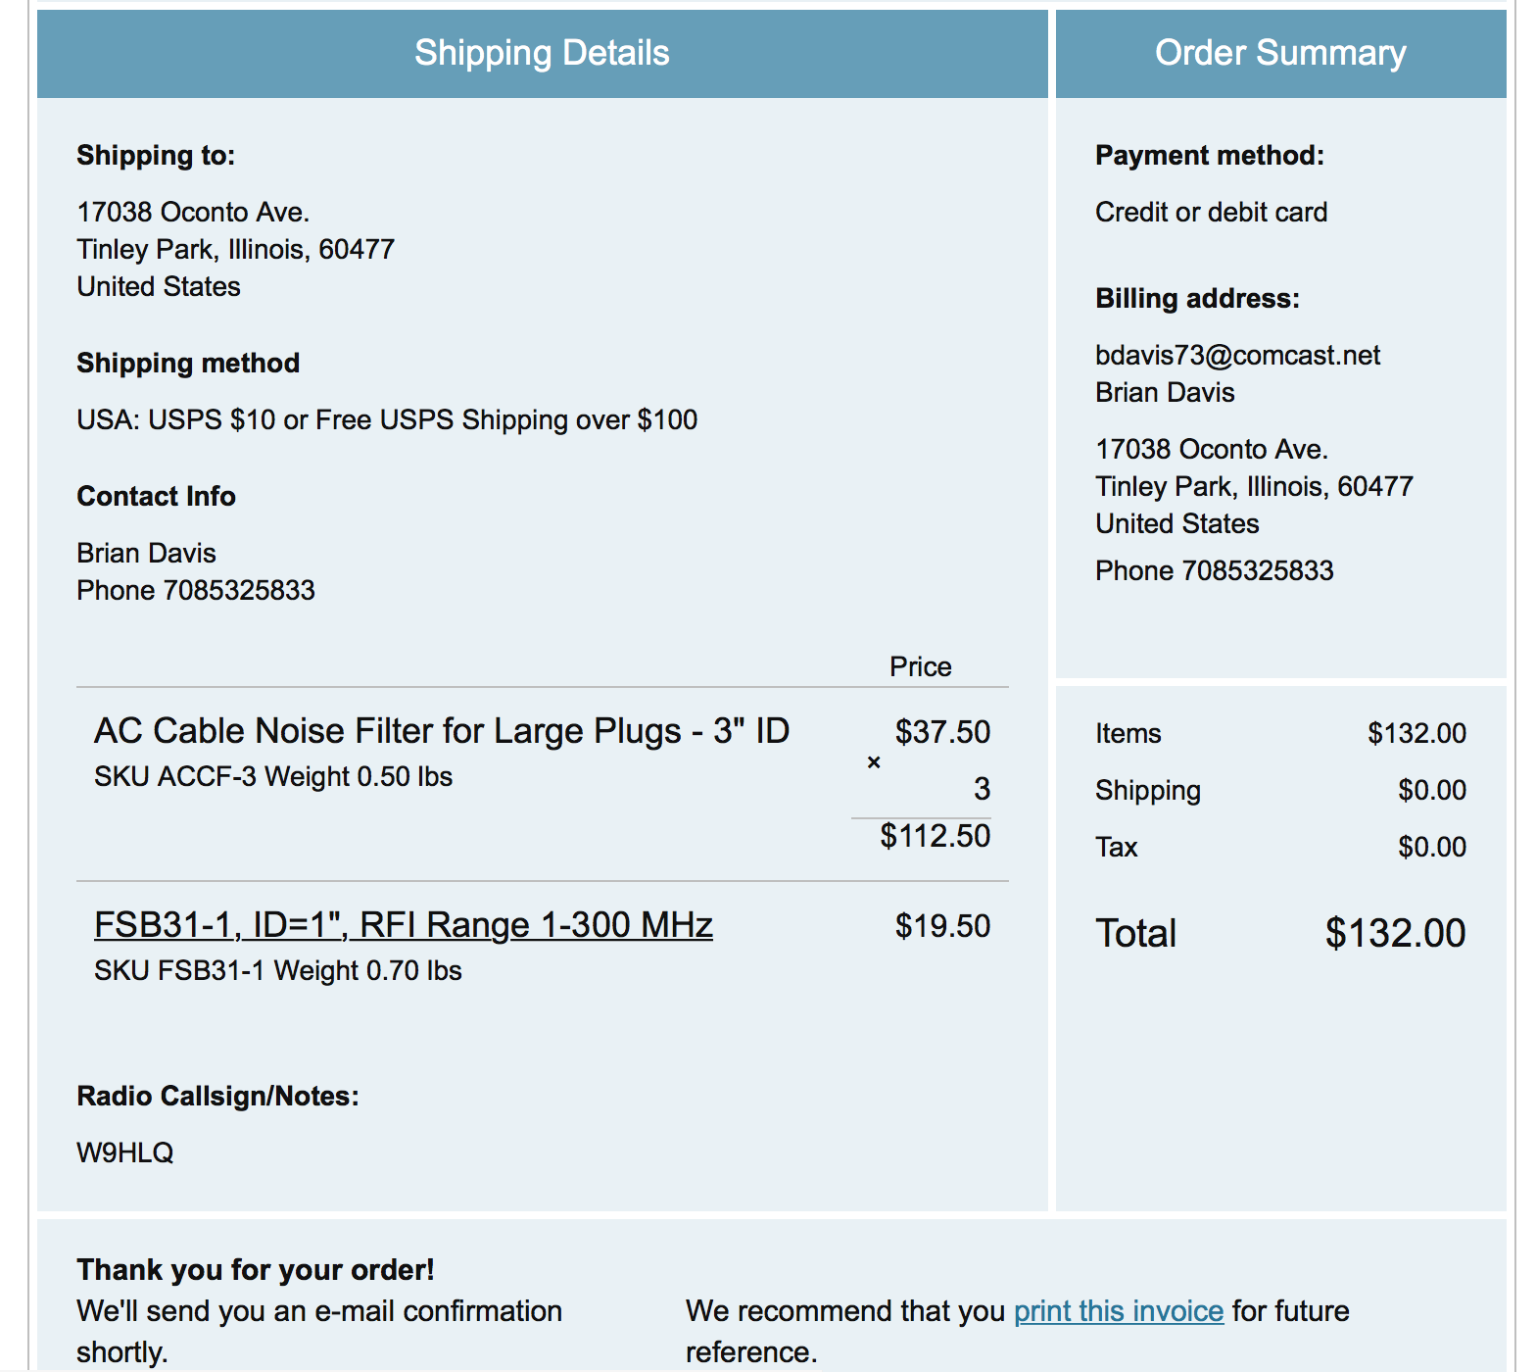1536x1372 pixels.
Task: Click the Shipping $0.00 amount in summary
Action: [x=1431, y=790]
